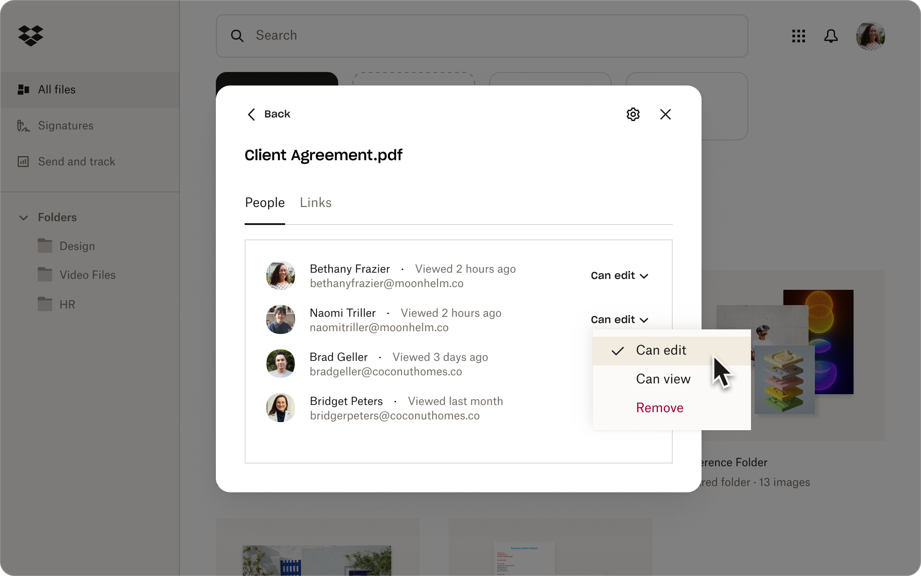Expand Naomi Triller permissions dropdown
The image size is (921, 576).
(619, 319)
